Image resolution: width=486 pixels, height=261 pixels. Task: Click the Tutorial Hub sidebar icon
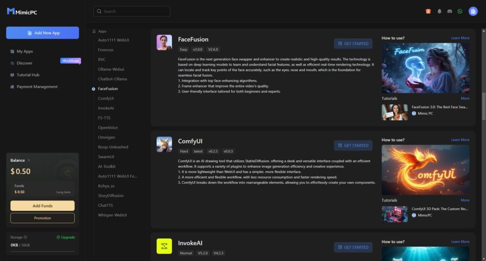(x=12, y=75)
